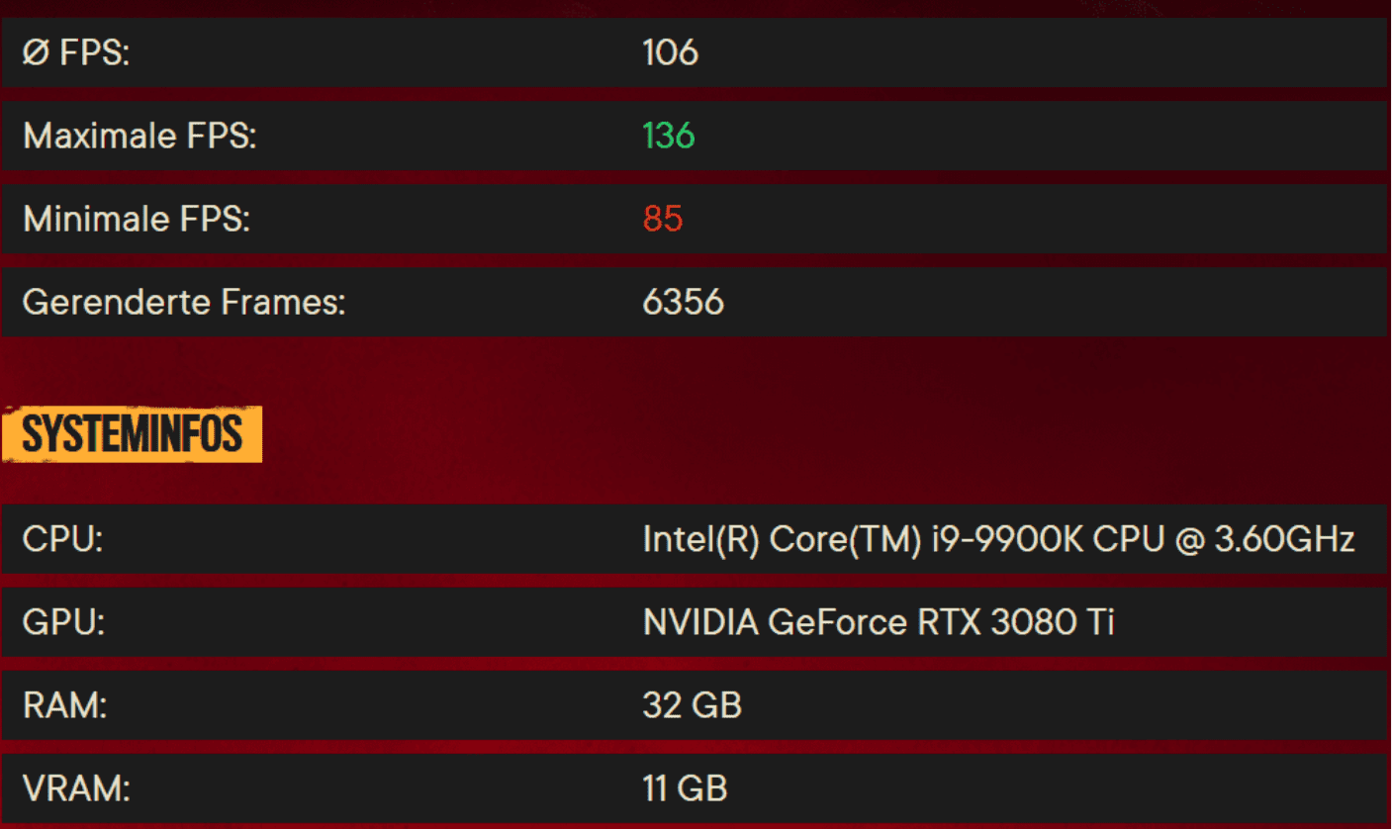The height and width of the screenshot is (829, 1392).
Task: Select the Ø FPS label
Action: [x=76, y=52]
